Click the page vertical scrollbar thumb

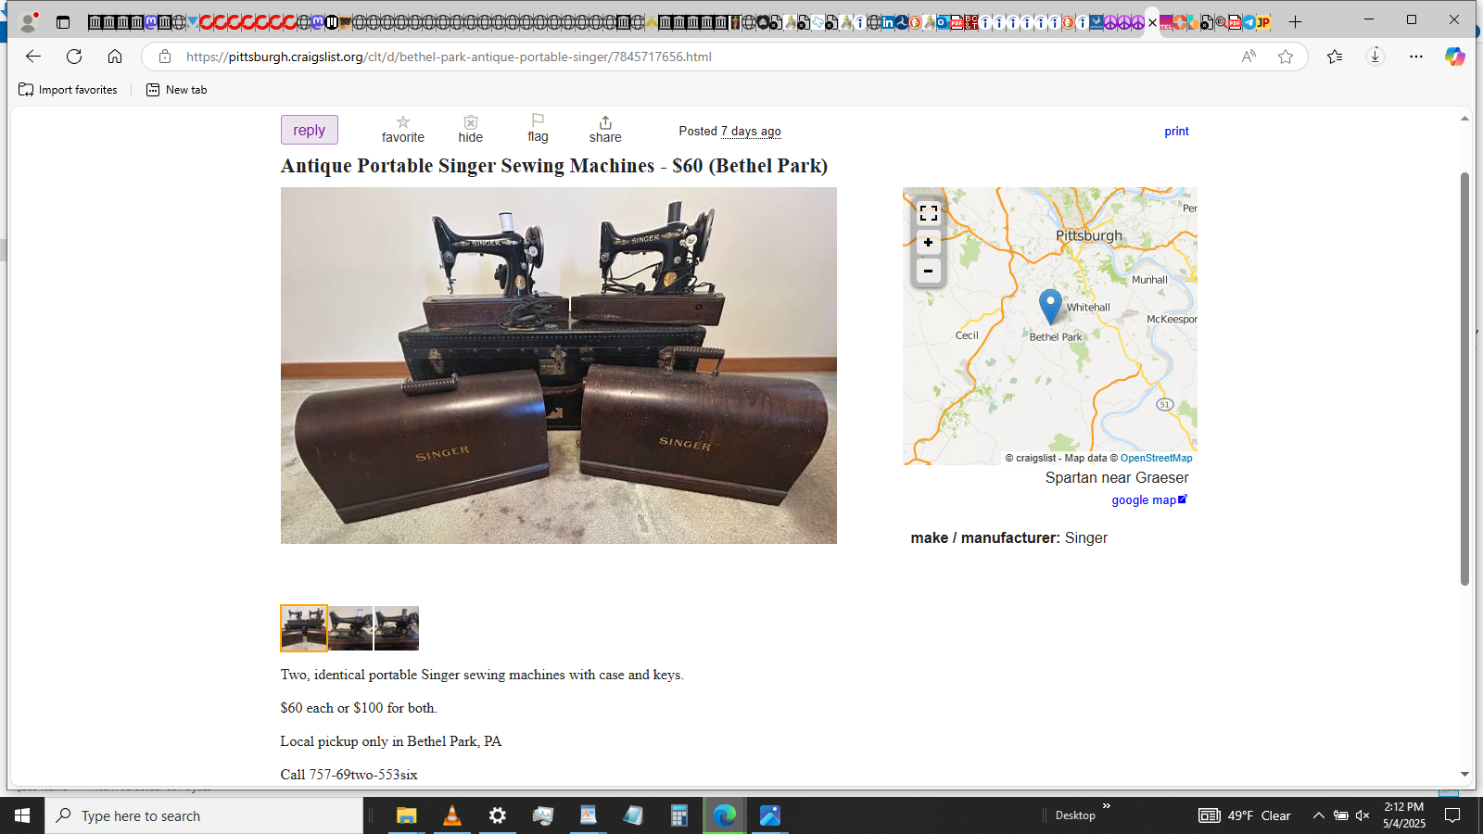pos(1465,378)
